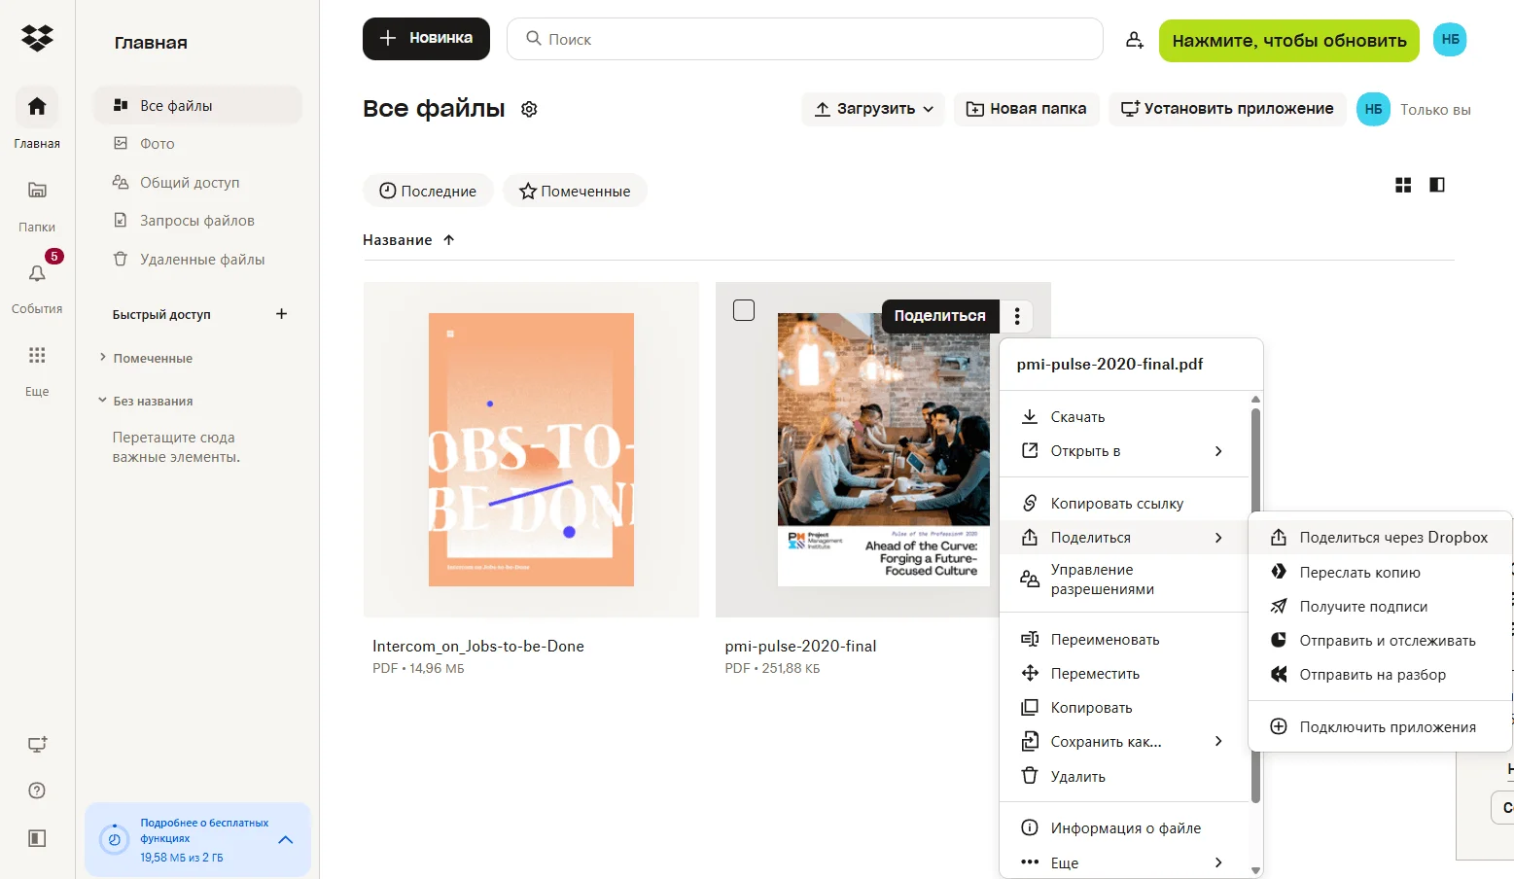Choose Копировать ссылку in the context menu

(x=1123, y=504)
